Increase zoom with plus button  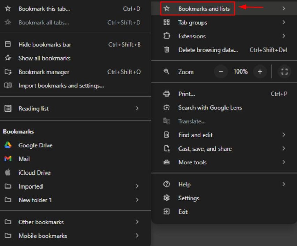260,71
